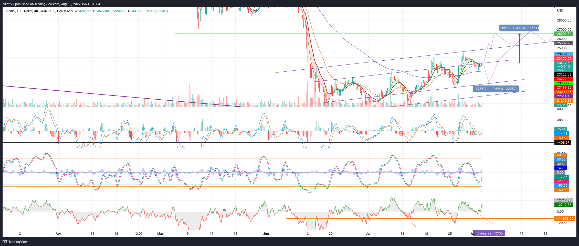Select the blue 14.71 oscillator label
The width and height of the screenshot is (579, 246).
click(561, 168)
